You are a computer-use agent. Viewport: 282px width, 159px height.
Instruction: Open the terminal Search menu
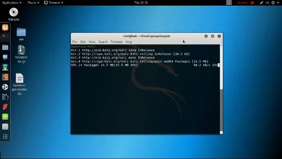point(103,42)
